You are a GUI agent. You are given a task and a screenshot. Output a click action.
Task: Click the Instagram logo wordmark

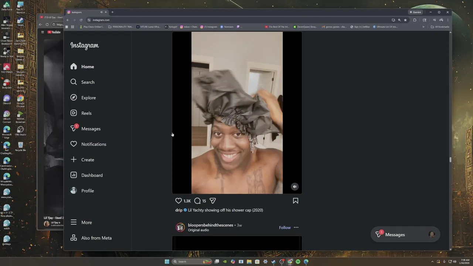85,45
